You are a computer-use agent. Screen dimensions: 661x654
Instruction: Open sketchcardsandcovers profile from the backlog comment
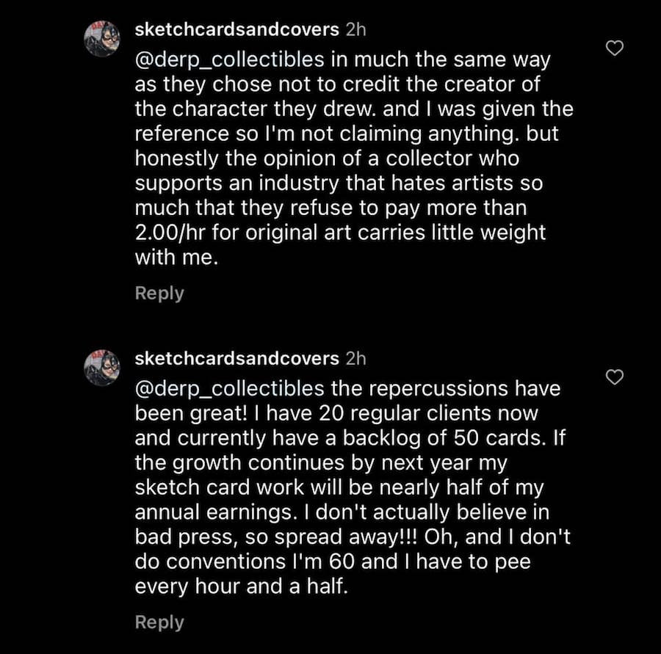pyautogui.click(x=237, y=359)
